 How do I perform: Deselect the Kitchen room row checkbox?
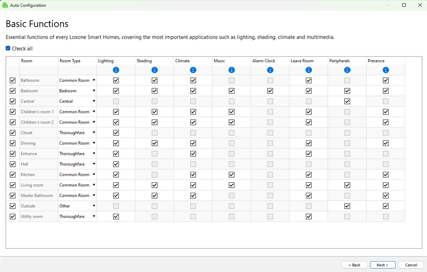(13, 175)
